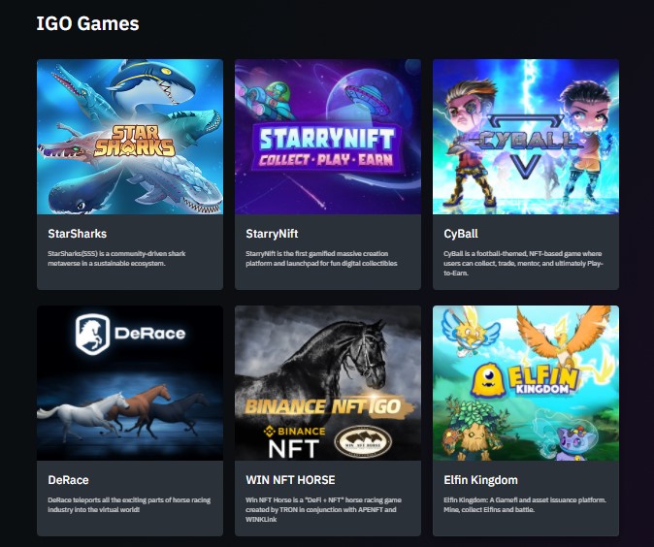Image resolution: width=654 pixels, height=547 pixels.
Task: Click the Elfin Kingdom title link
Action: [x=480, y=480]
